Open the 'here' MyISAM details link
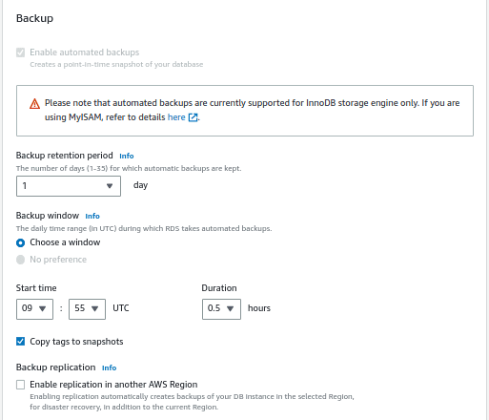This screenshot has width=489, height=420. click(176, 117)
